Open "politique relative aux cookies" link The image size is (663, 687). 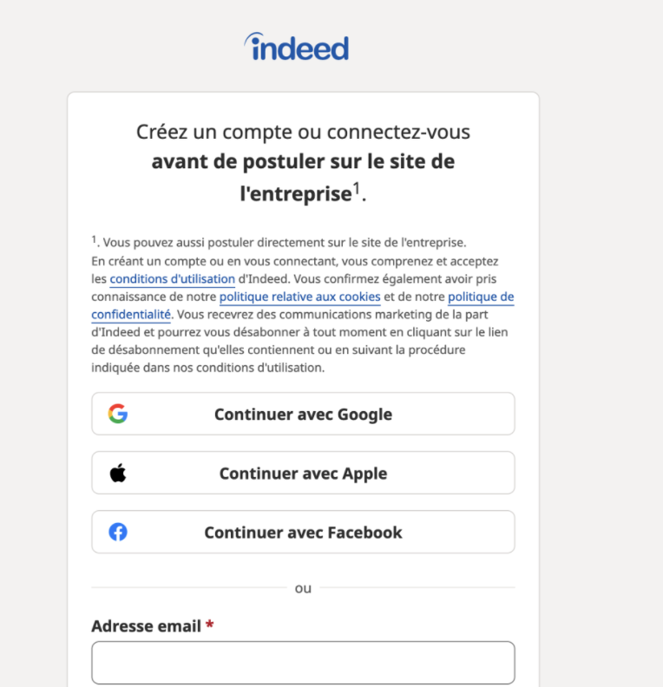tap(299, 297)
